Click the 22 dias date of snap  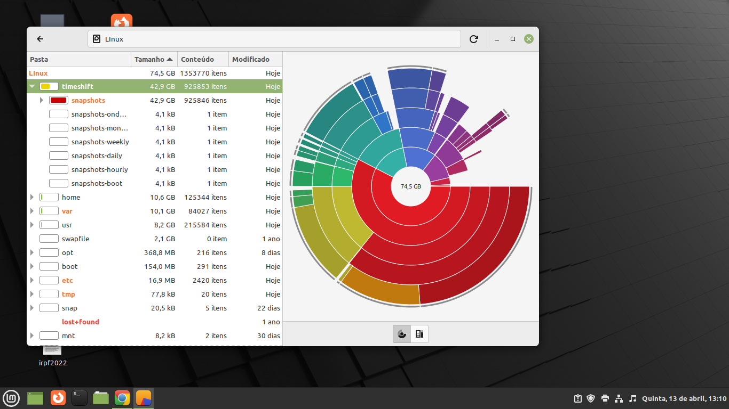(x=268, y=308)
